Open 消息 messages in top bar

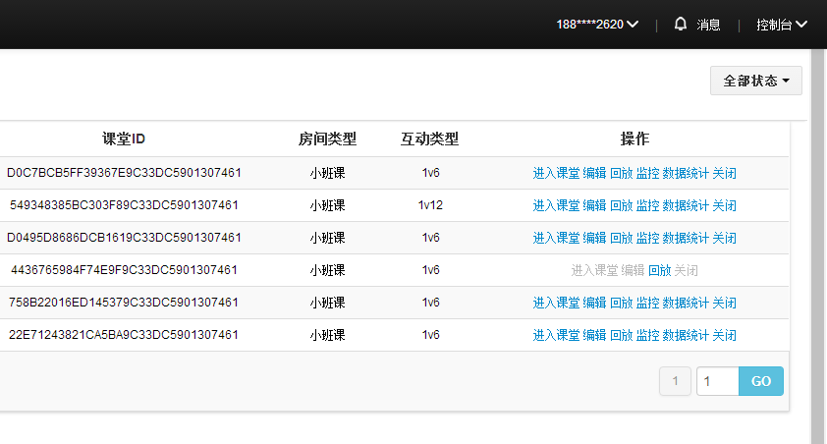click(x=708, y=25)
